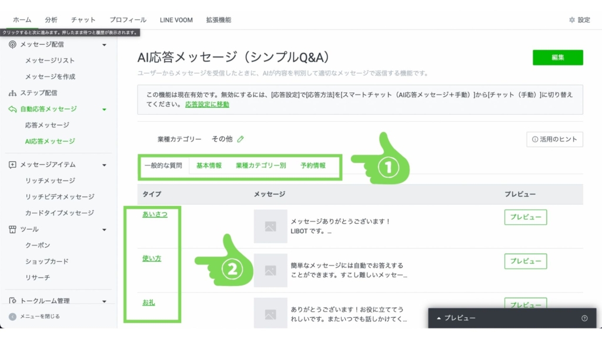Collapse the メッセージアイテム section arrow
The height and width of the screenshot is (339, 602).
[x=104, y=165]
